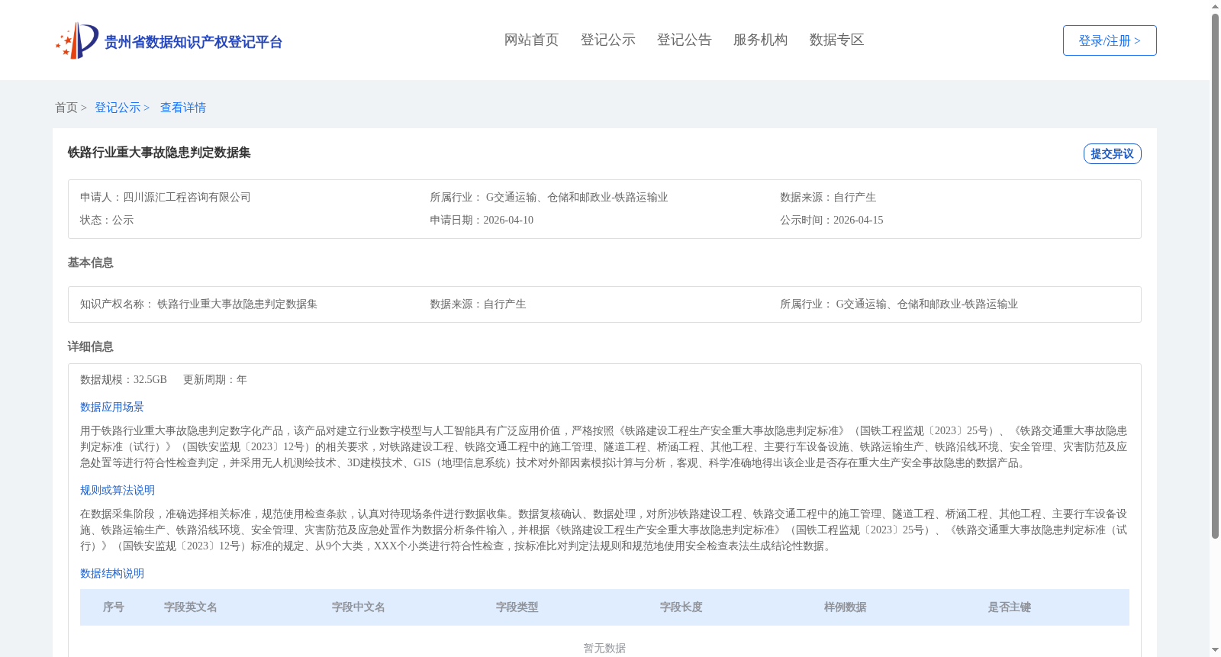Image resolution: width=1221 pixels, height=657 pixels.
Task: Click the platform logo icon
Action: click(x=77, y=40)
